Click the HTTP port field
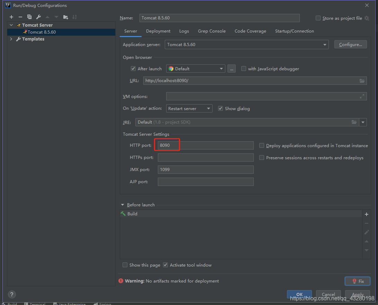378x305 pixels. (206, 145)
